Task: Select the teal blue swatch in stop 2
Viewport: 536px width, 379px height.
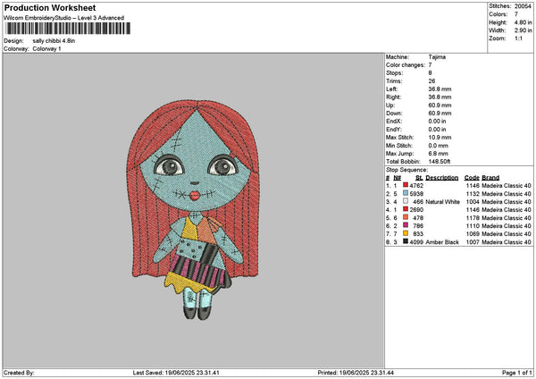Action: point(406,192)
